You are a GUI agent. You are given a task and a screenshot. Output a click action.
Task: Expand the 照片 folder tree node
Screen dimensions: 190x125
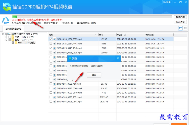7,37
